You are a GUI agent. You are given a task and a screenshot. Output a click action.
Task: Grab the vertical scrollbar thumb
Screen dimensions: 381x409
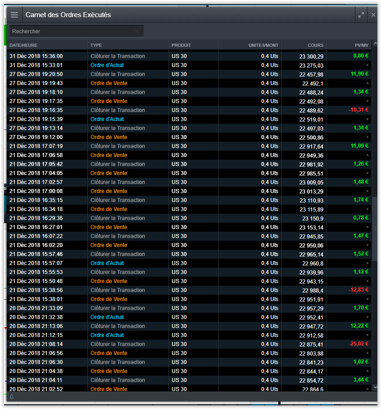[375, 229]
